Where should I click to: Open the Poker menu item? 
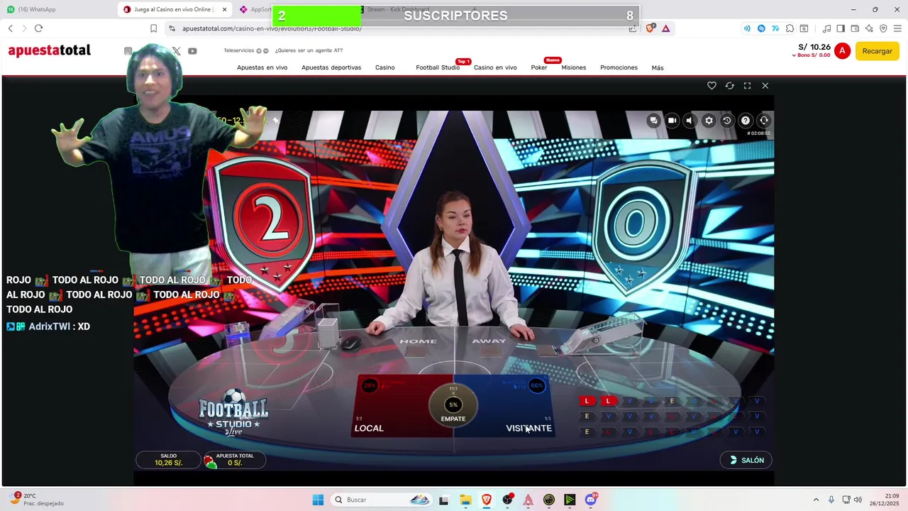(539, 67)
